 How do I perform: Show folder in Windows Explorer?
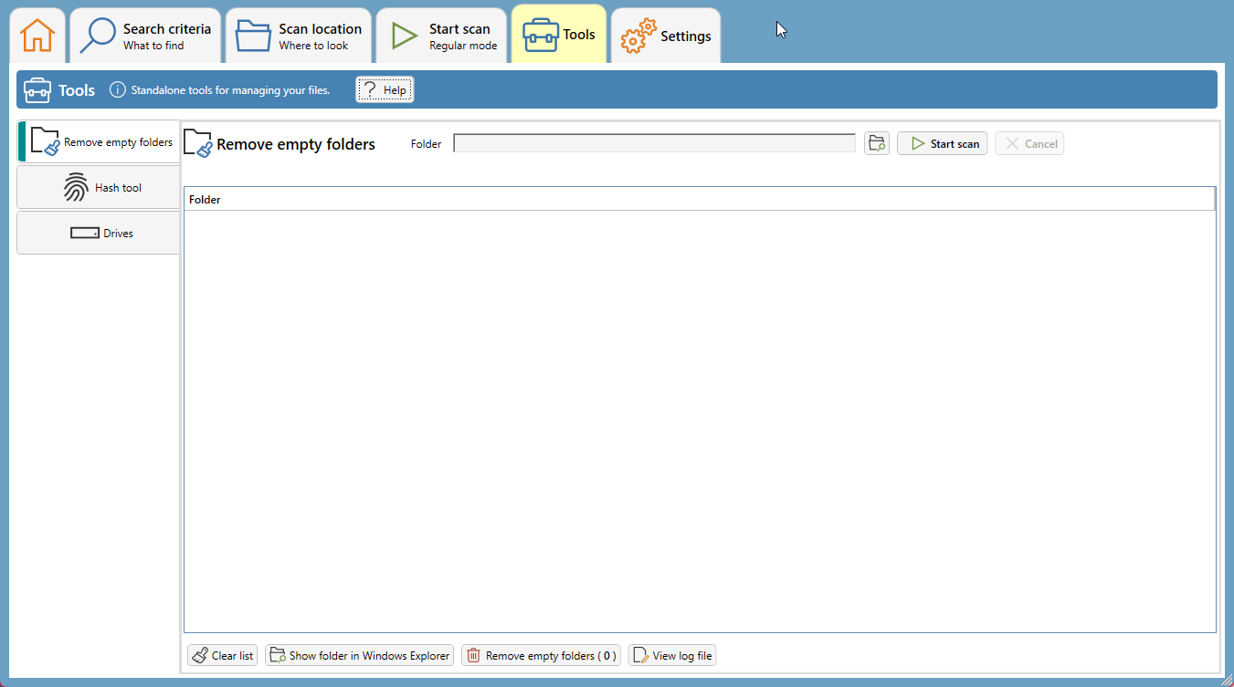[359, 655]
